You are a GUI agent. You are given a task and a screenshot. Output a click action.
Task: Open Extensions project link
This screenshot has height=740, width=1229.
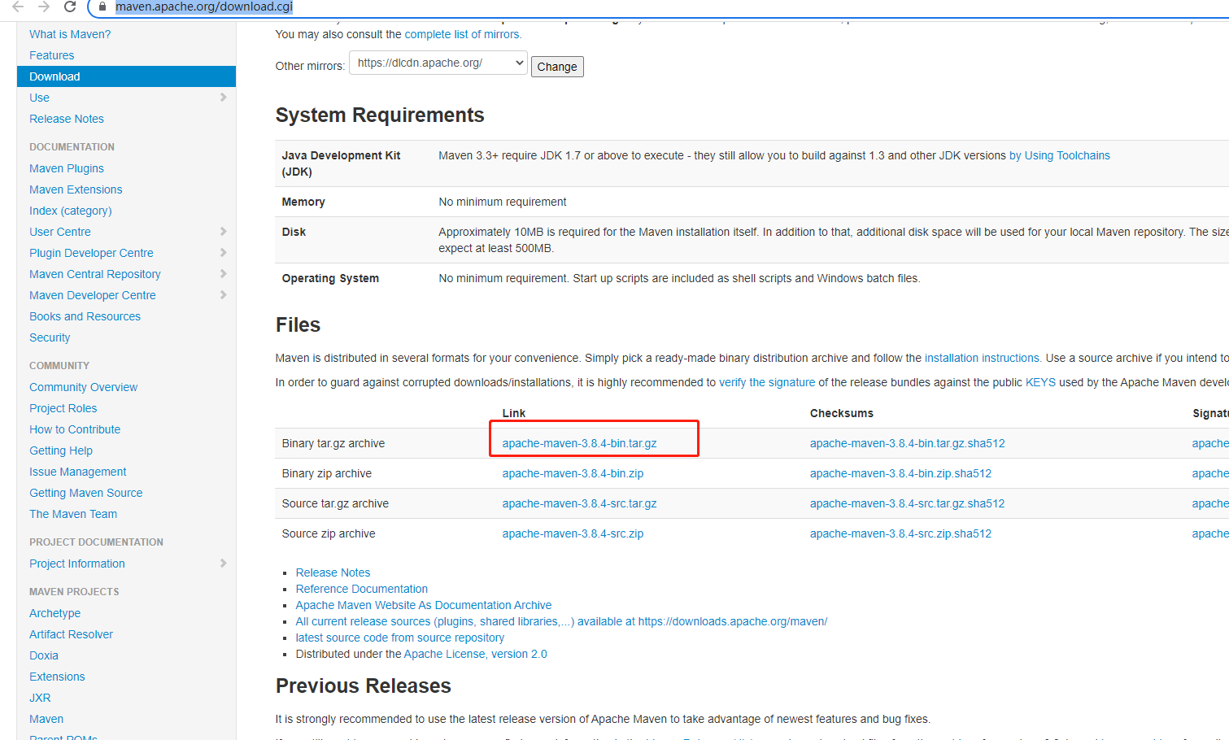coord(57,677)
